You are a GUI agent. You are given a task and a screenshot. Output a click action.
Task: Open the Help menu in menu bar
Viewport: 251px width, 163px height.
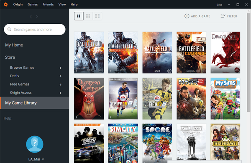[x=74, y=5]
